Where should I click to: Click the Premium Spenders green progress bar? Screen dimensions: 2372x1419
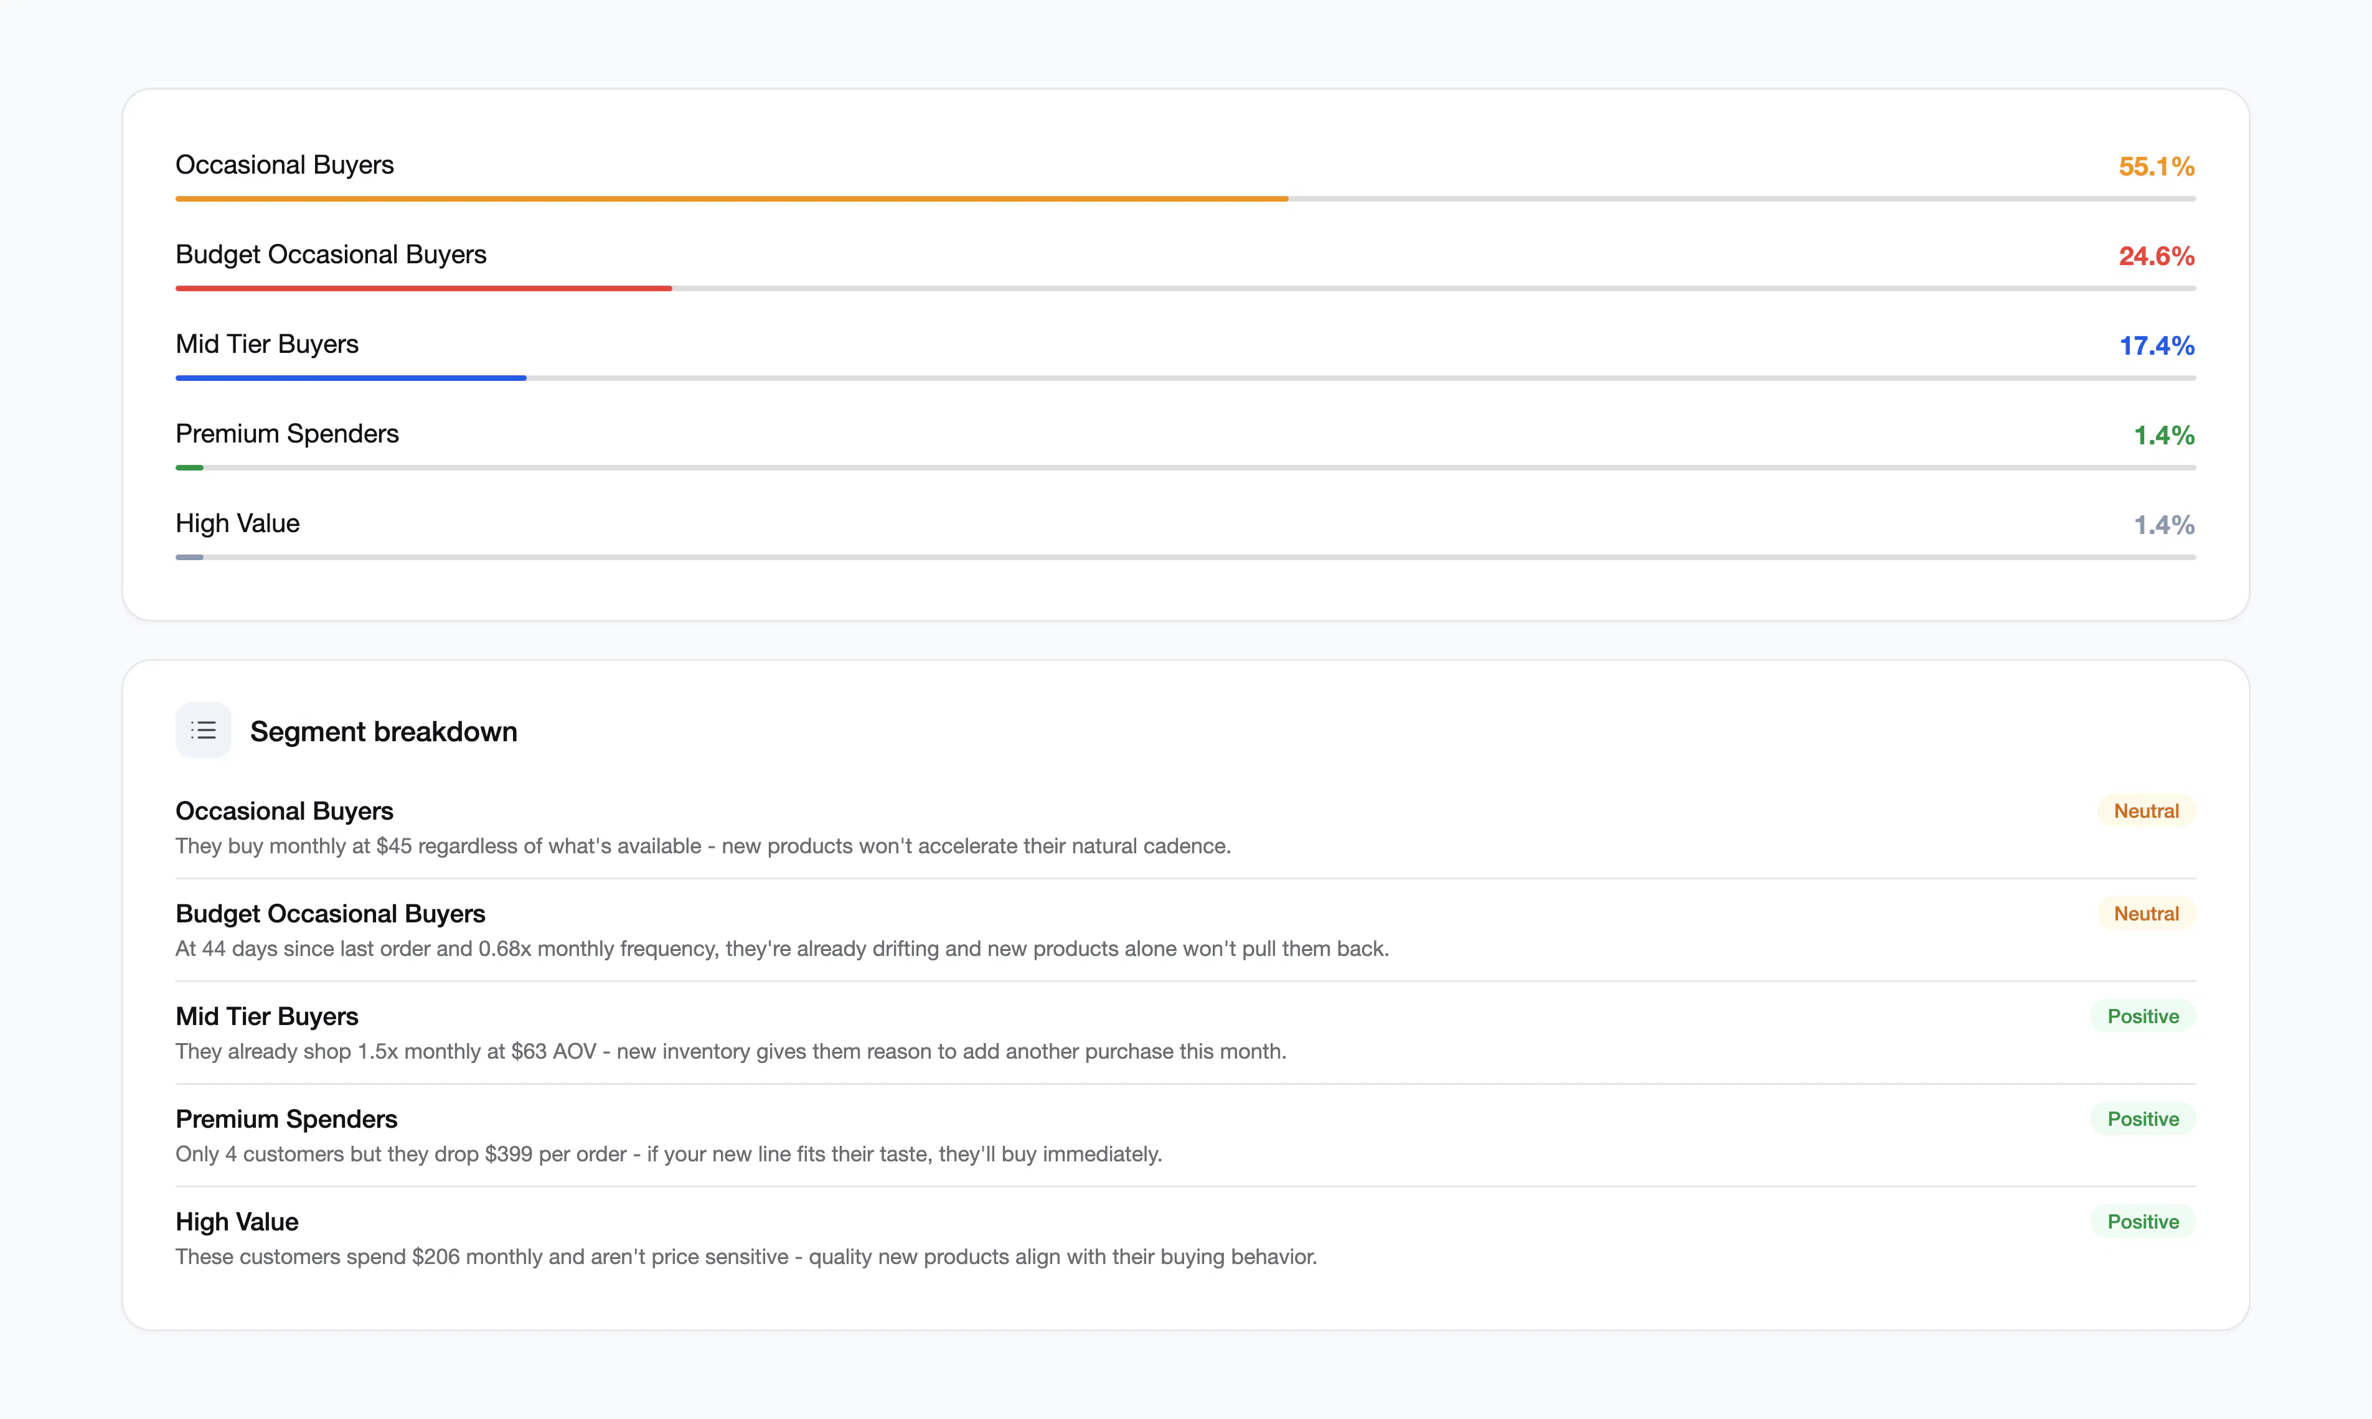[189, 467]
